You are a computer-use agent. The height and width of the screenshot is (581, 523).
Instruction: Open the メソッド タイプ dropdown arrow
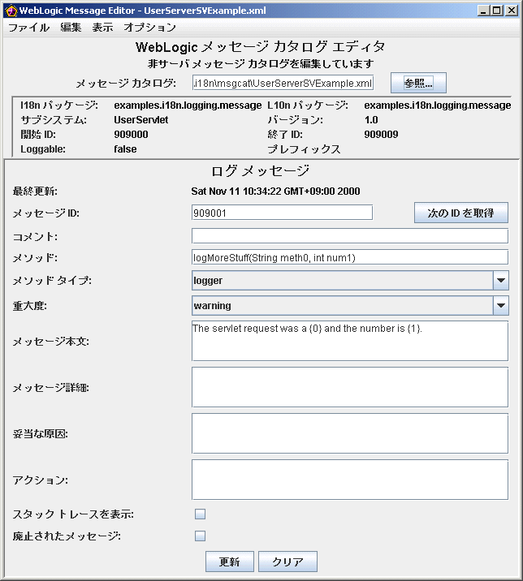501,281
